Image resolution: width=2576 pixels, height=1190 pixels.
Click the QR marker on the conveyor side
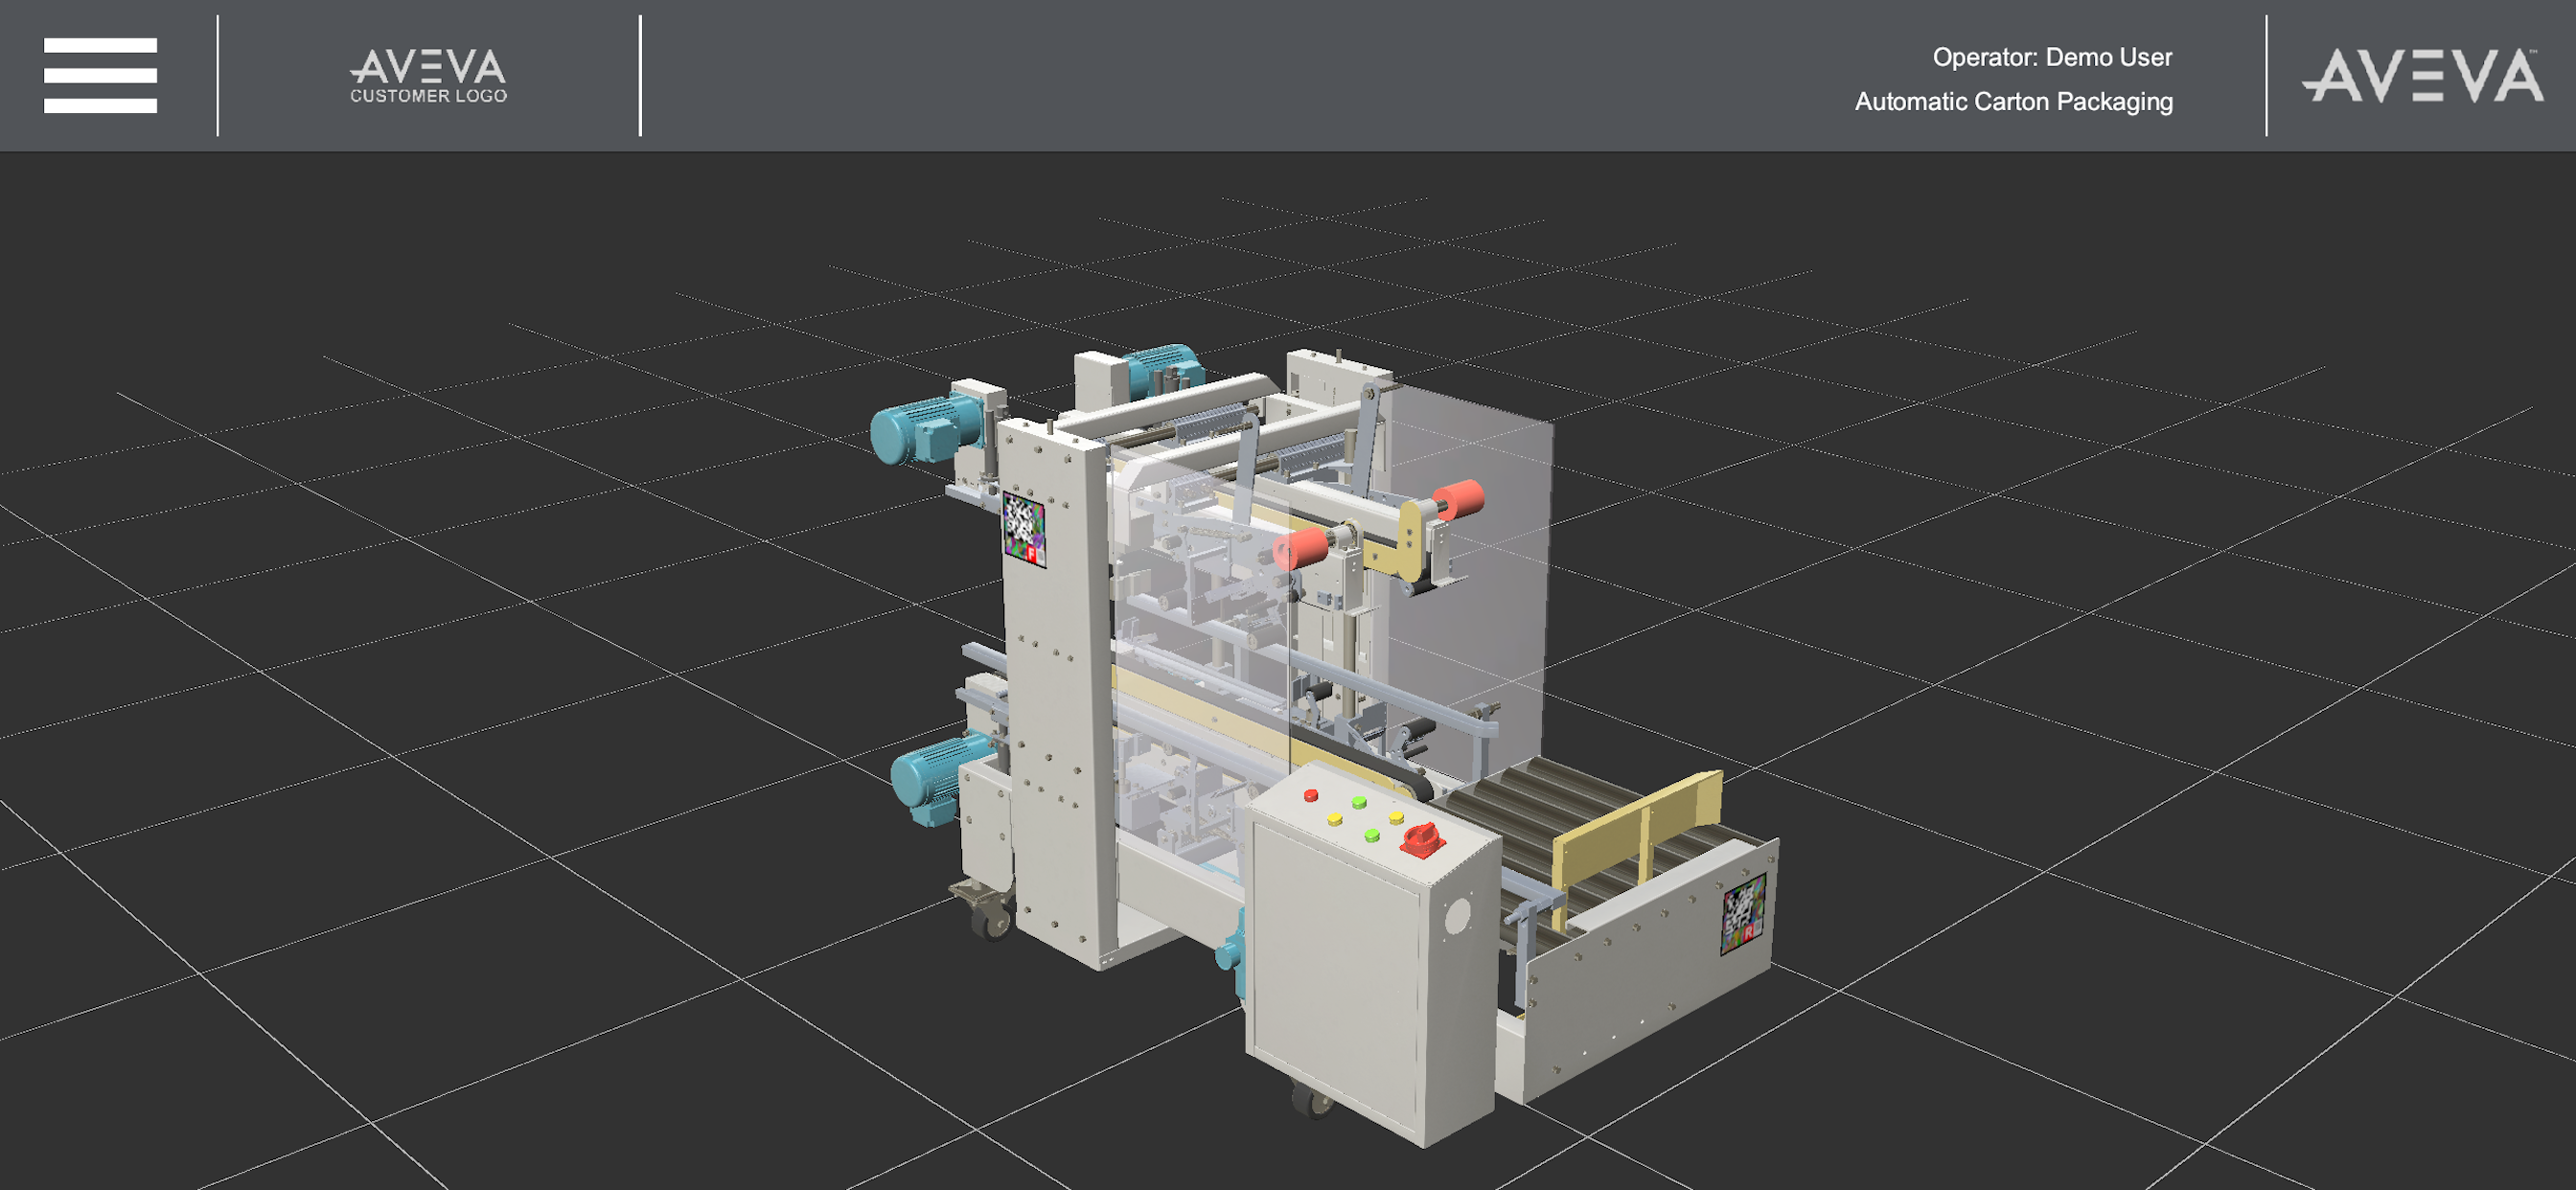[x=1743, y=913]
